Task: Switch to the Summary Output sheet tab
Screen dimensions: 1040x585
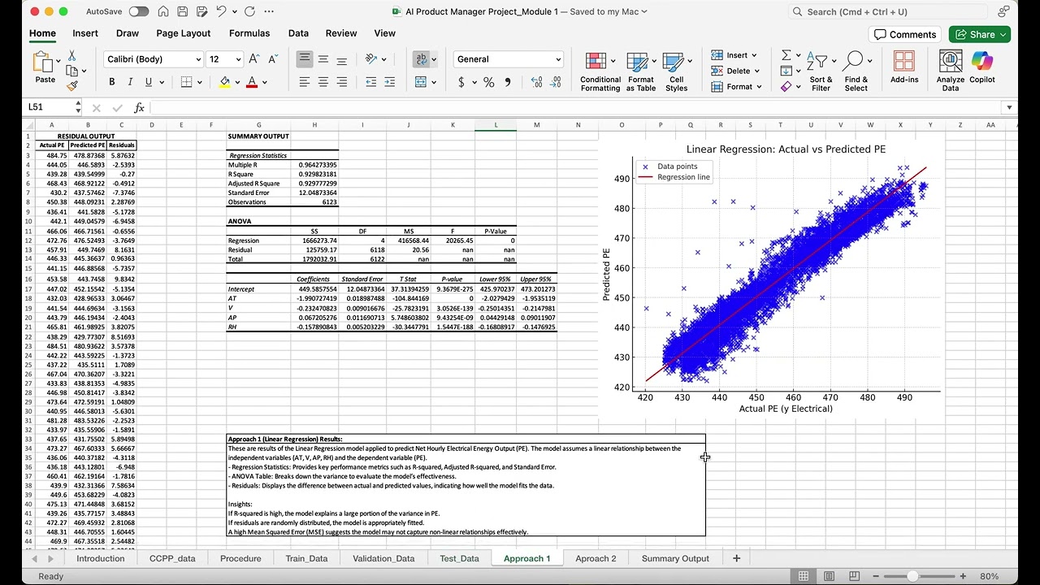Action: 675,558
